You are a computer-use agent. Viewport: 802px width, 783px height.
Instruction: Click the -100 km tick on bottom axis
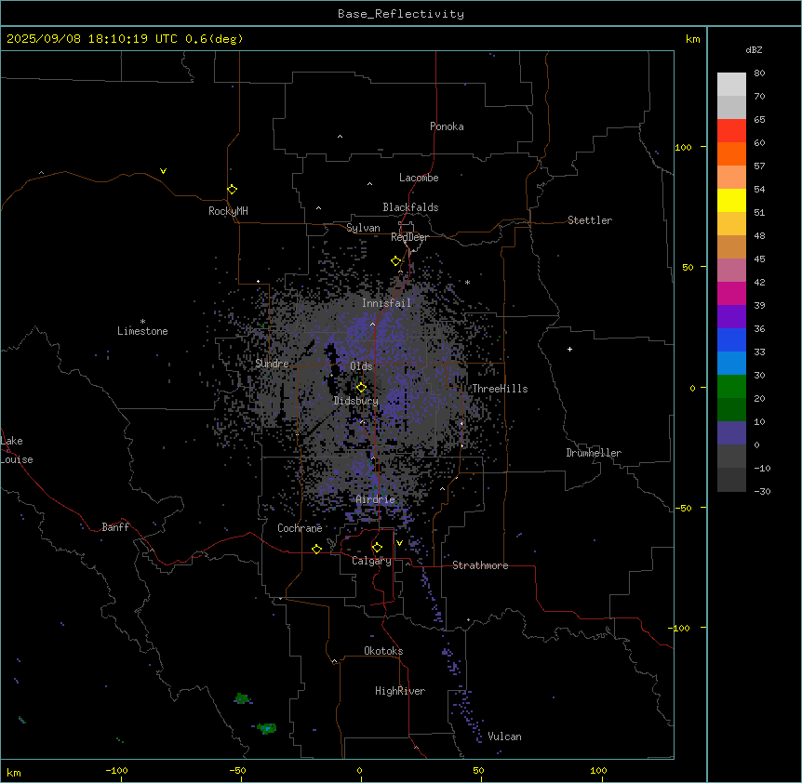click(x=116, y=770)
